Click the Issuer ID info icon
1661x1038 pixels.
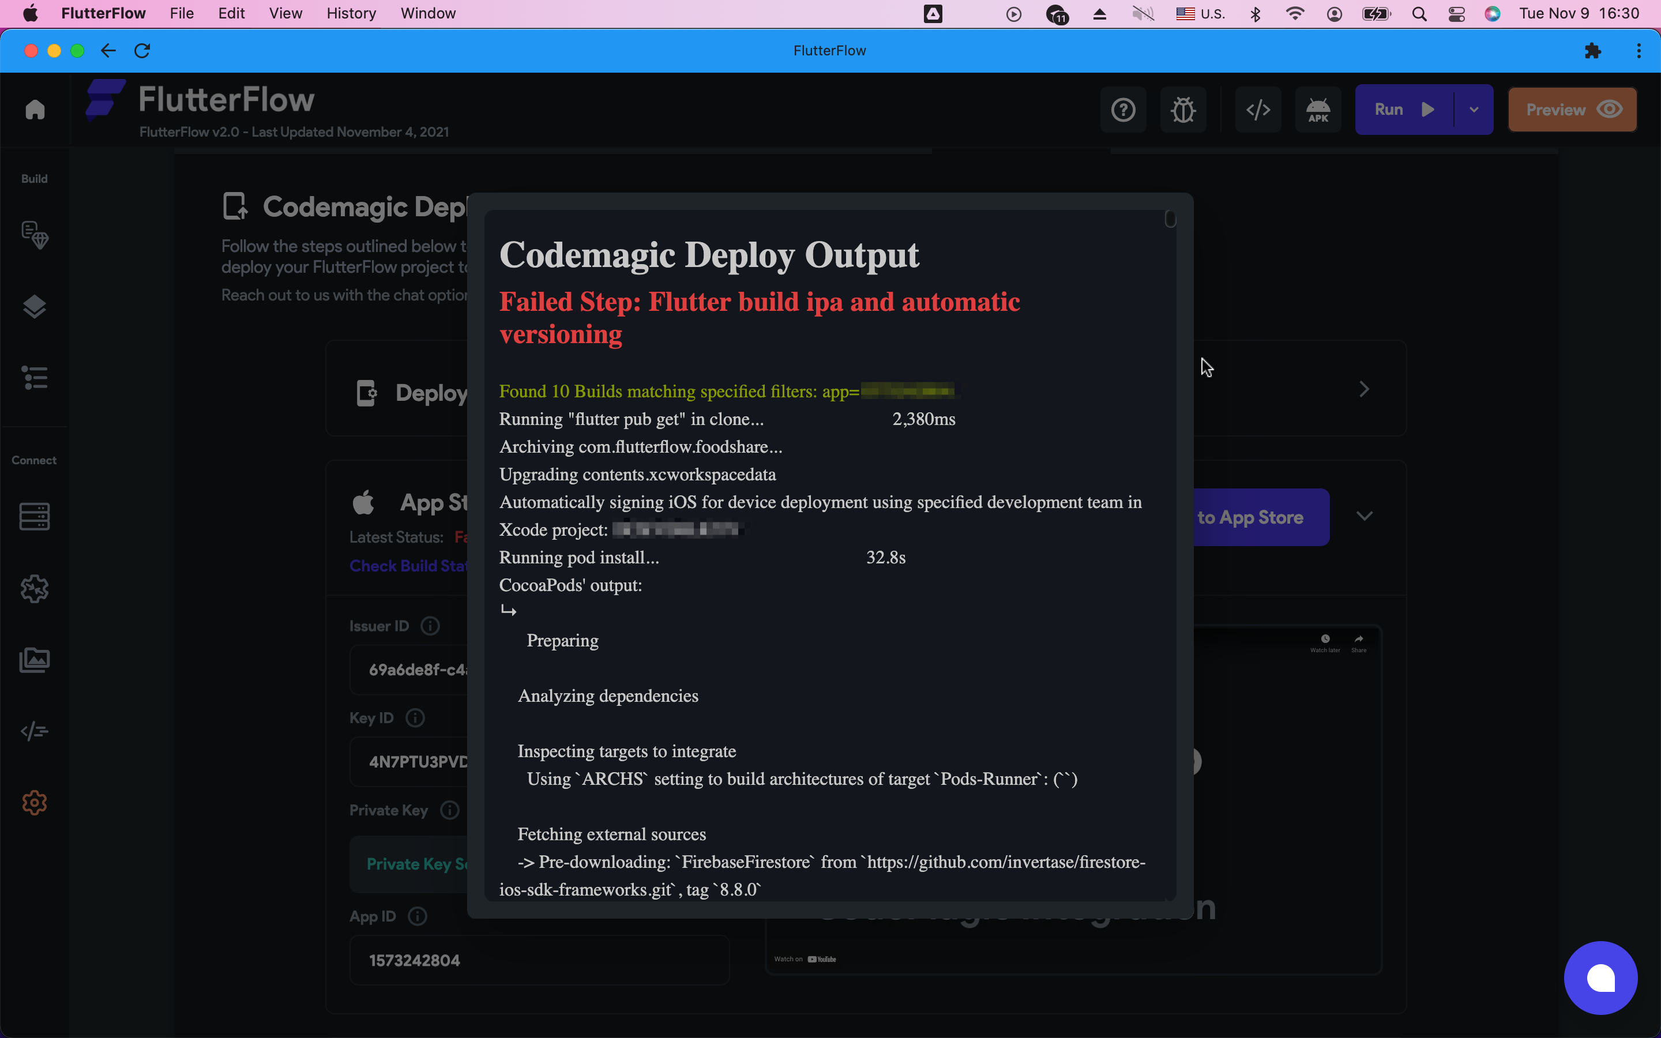[x=430, y=626]
